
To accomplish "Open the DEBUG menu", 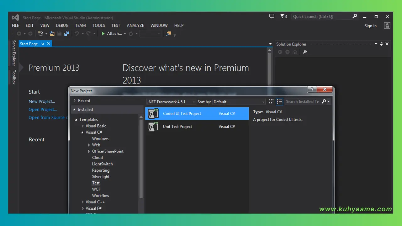I will 62,25.
